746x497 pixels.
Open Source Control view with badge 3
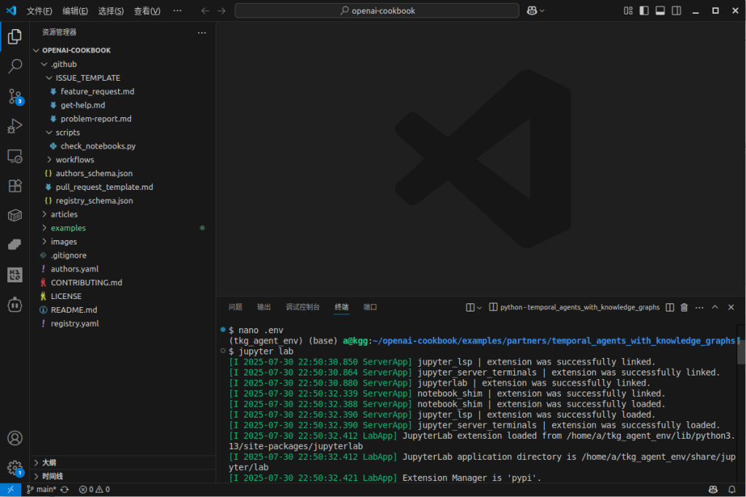[x=15, y=97]
